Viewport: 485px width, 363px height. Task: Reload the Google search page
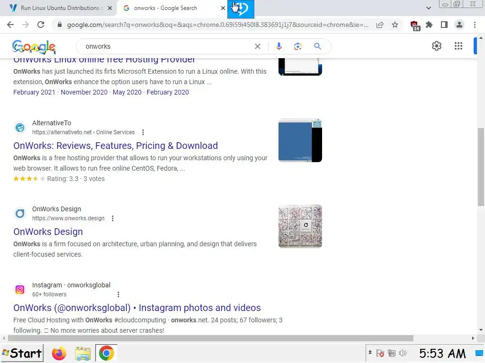pyautogui.click(x=41, y=25)
